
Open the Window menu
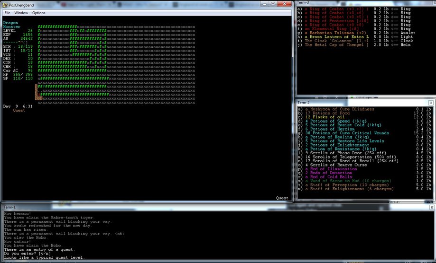[21, 13]
